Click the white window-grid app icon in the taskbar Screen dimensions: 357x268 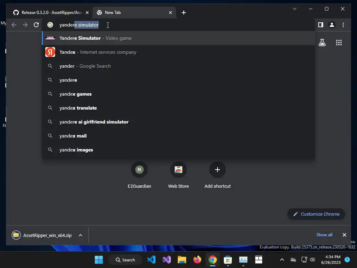tap(258, 260)
